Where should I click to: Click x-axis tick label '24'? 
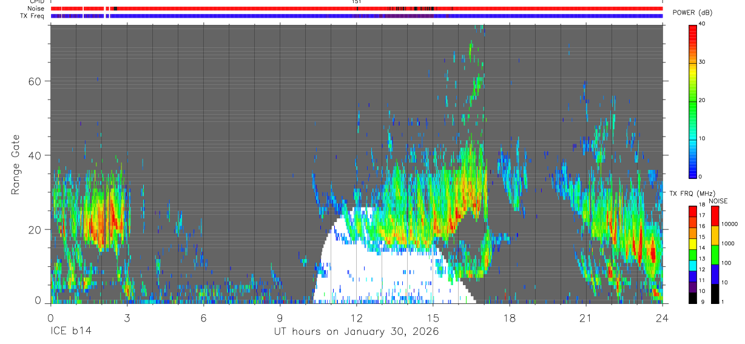tap(662, 317)
